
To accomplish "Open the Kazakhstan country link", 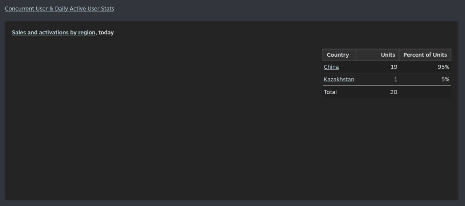I will tap(339, 79).
